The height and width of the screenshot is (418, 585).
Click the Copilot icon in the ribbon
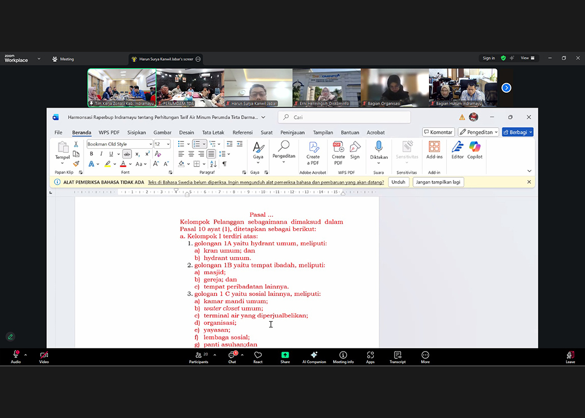pos(475,147)
